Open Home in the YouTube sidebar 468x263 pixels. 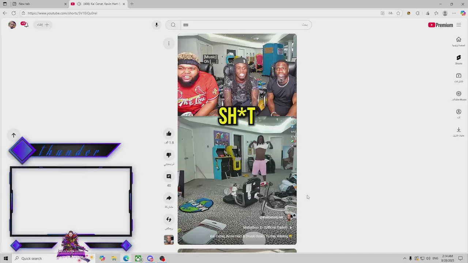(458, 42)
